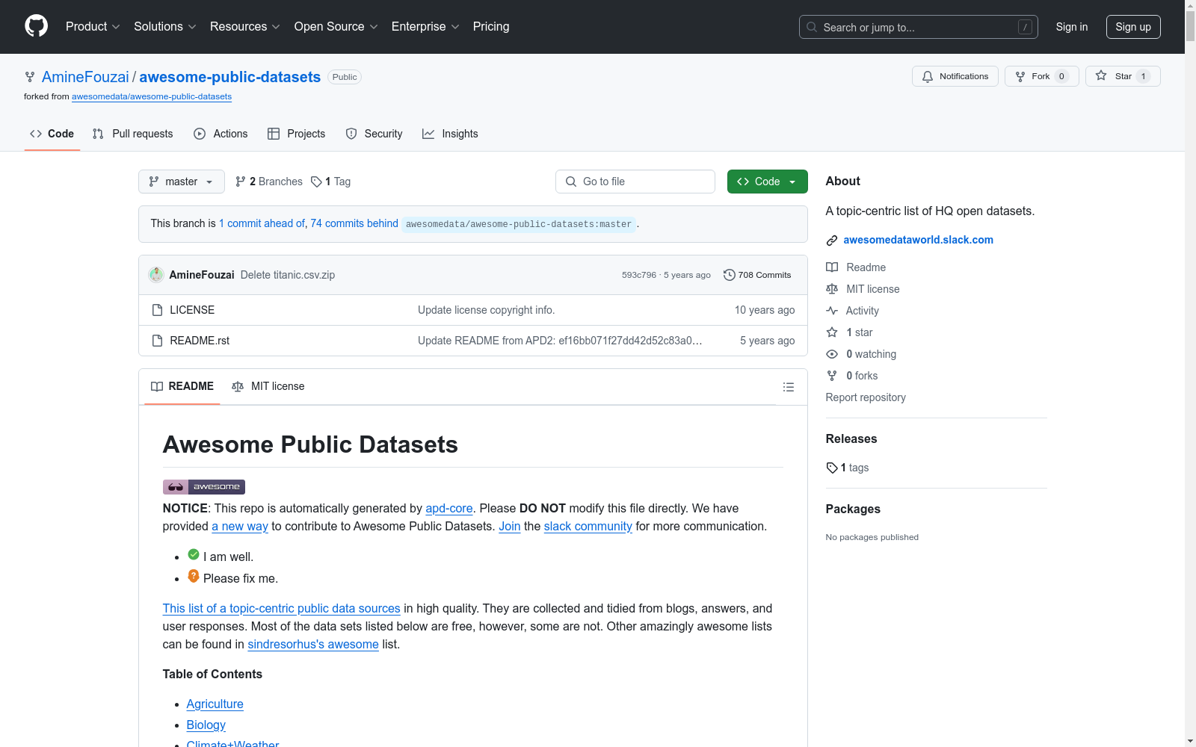This screenshot has width=1196, height=747.
Task: Open the Pricing page
Action: click(x=491, y=26)
